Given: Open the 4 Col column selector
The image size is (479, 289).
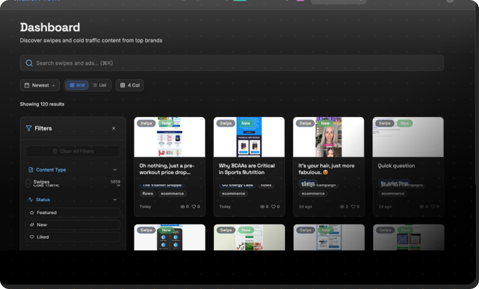Looking at the screenshot, I should pos(129,85).
